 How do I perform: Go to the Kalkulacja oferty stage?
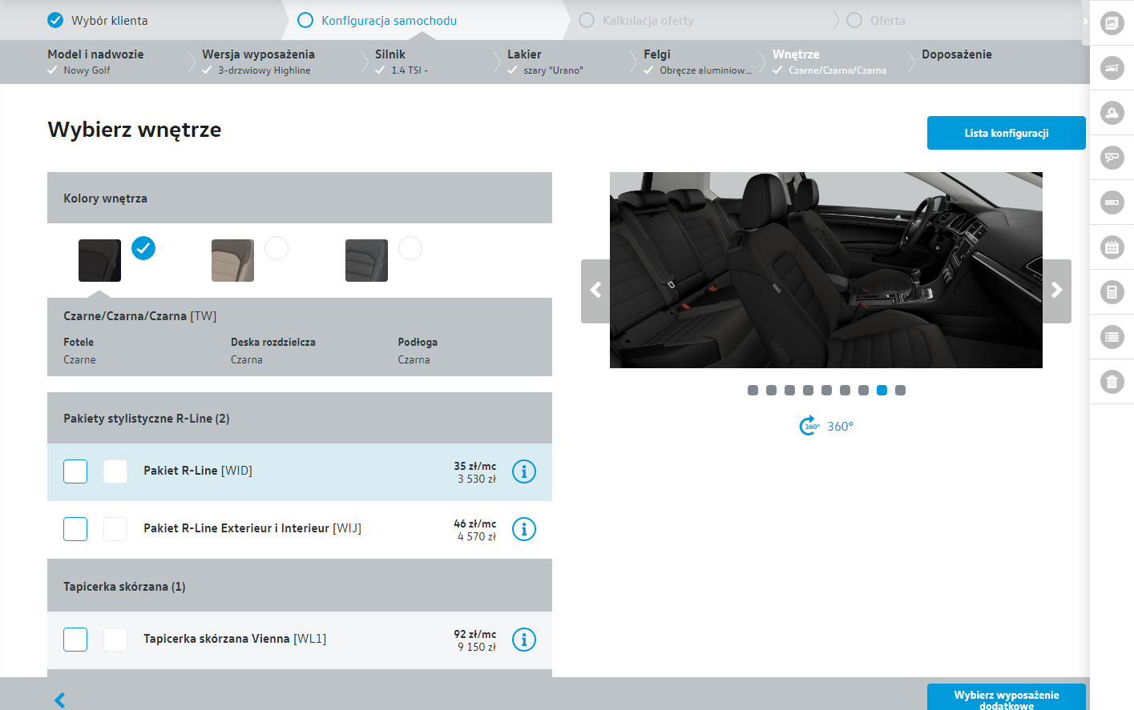tap(636, 20)
